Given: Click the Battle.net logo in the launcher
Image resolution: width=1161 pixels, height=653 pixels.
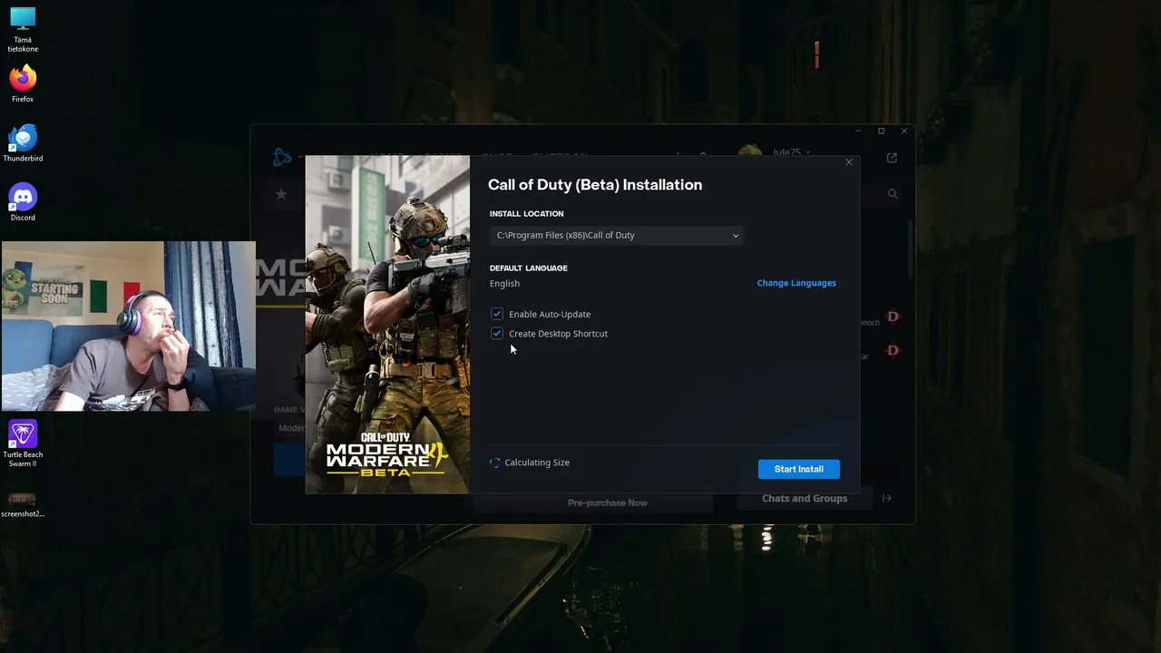Looking at the screenshot, I should (282, 157).
